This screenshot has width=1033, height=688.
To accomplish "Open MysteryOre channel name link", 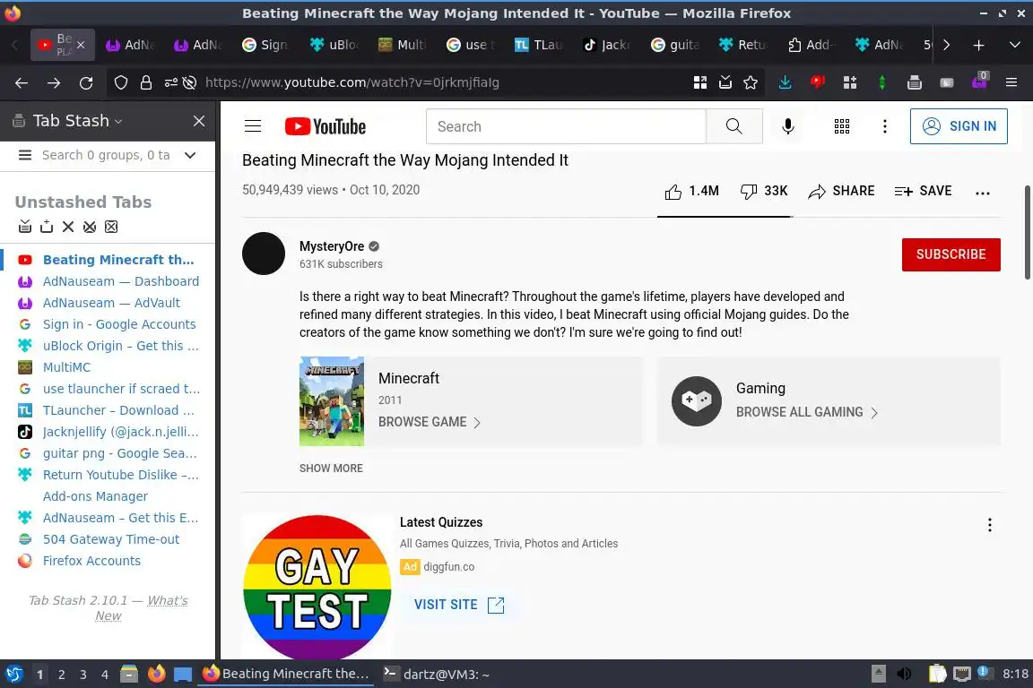I will [x=332, y=246].
